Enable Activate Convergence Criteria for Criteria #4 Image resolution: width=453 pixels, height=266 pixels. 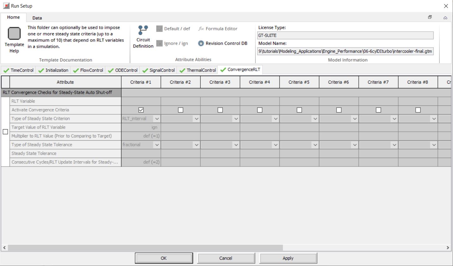[x=259, y=110]
